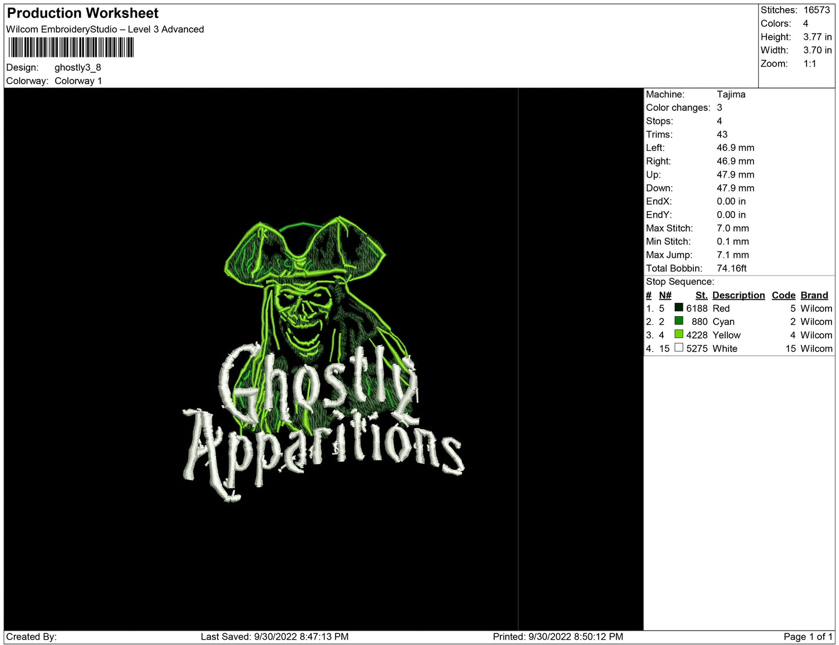Select the green Cyan thread swatch

(678, 321)
